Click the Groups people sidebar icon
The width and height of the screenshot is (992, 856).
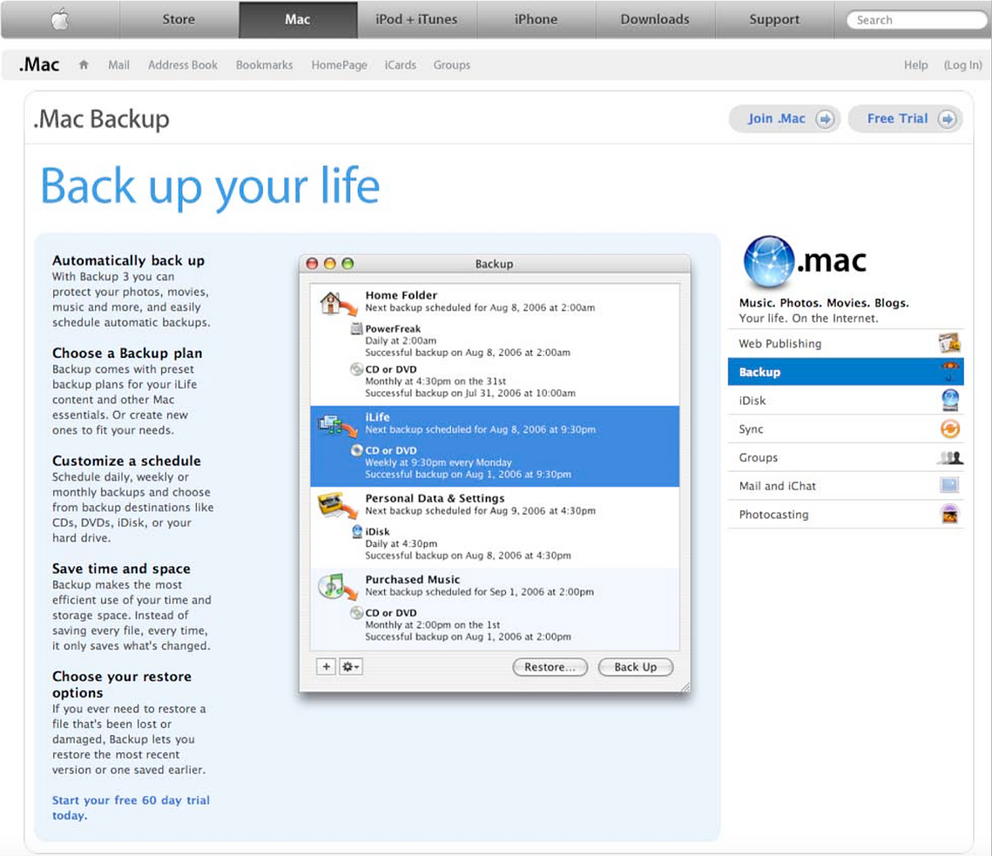[x=949, y=457]
